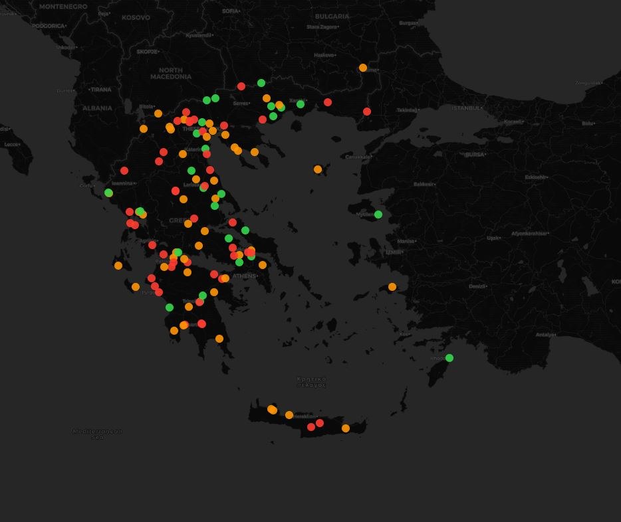The height and width of the screenshot is (522, 621).
Task: Click the orange marker near Edirne
Action: 363,68
